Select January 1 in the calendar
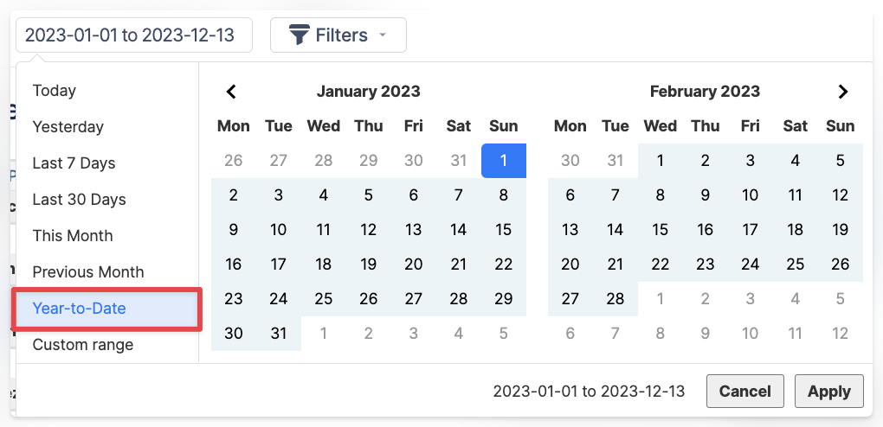Screen dimensions: 883x427 click(504, 161)
